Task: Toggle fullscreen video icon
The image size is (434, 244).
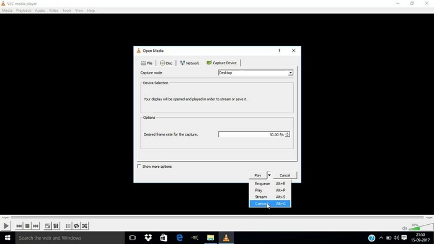Action: tap(48, 226)
